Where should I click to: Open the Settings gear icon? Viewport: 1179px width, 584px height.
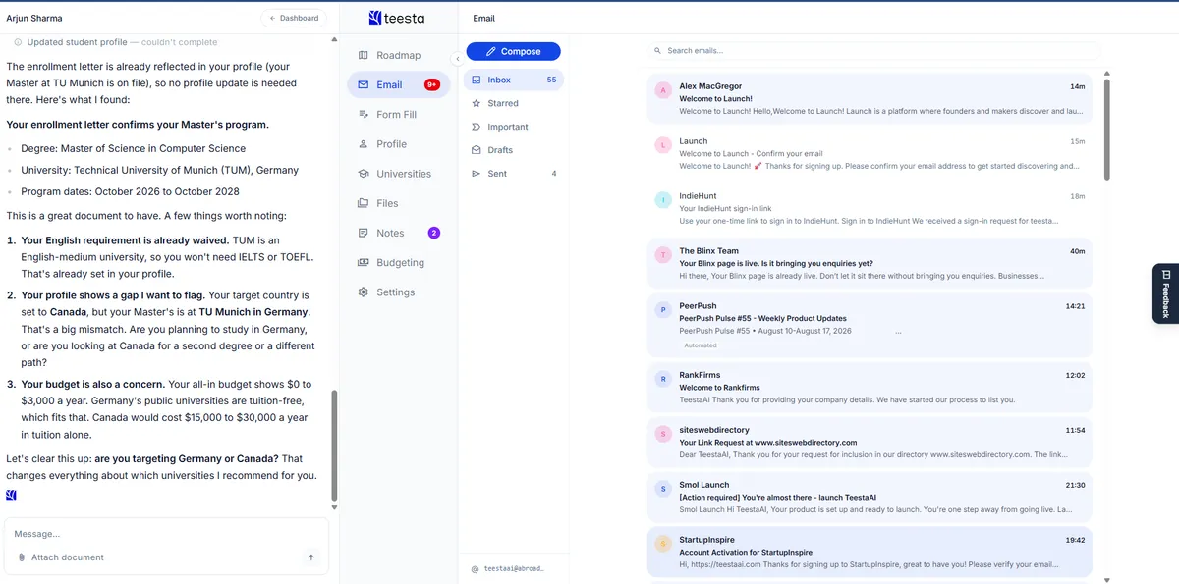click(364, 292)
